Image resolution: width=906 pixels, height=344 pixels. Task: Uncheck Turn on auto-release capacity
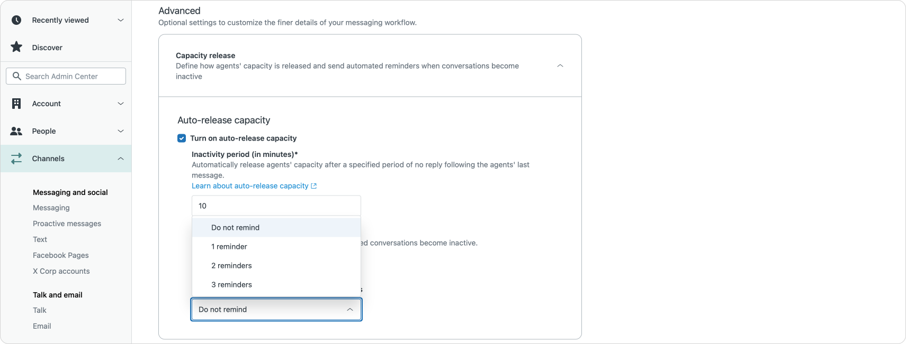[x=182, y=138]
